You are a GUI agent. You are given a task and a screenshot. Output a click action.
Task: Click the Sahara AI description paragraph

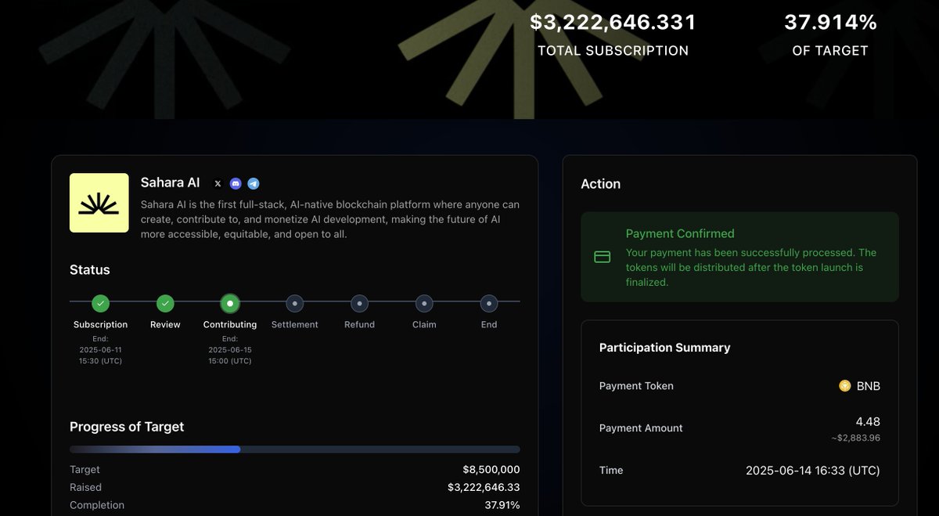[x=330, y=219]
